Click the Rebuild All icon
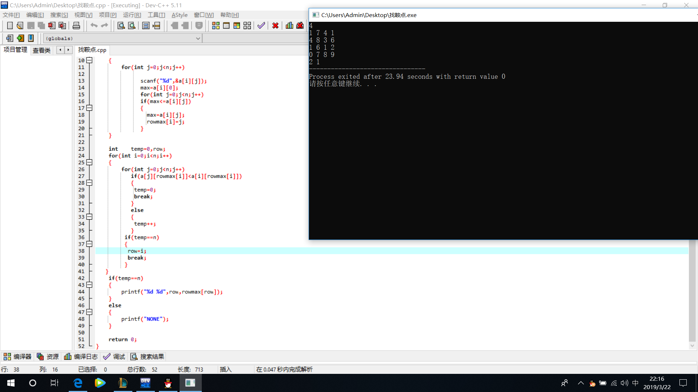This screenshot has width=698, height=392. coord(247,25)
